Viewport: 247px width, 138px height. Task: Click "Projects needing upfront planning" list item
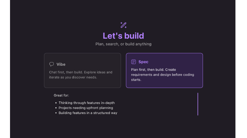coord(86,108)
